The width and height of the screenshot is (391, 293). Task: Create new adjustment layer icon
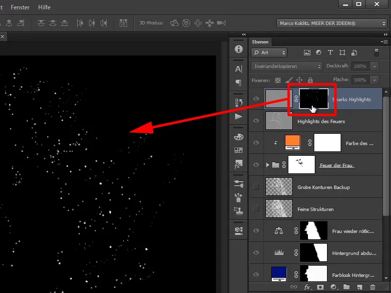click(334, 287)
